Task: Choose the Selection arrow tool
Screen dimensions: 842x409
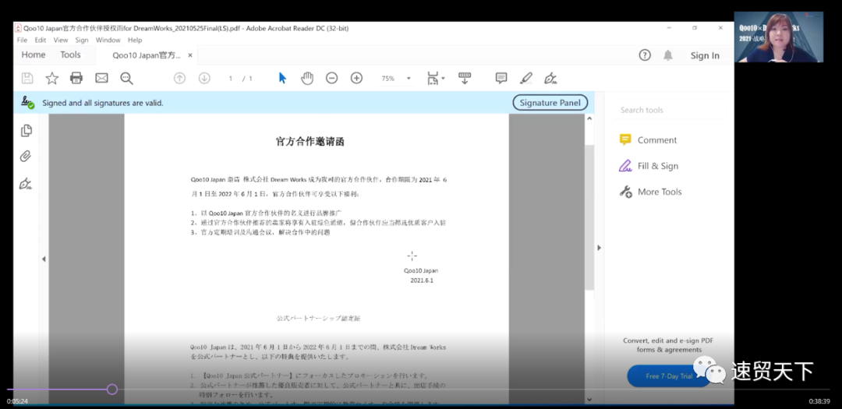Action: tap(282, 79)
